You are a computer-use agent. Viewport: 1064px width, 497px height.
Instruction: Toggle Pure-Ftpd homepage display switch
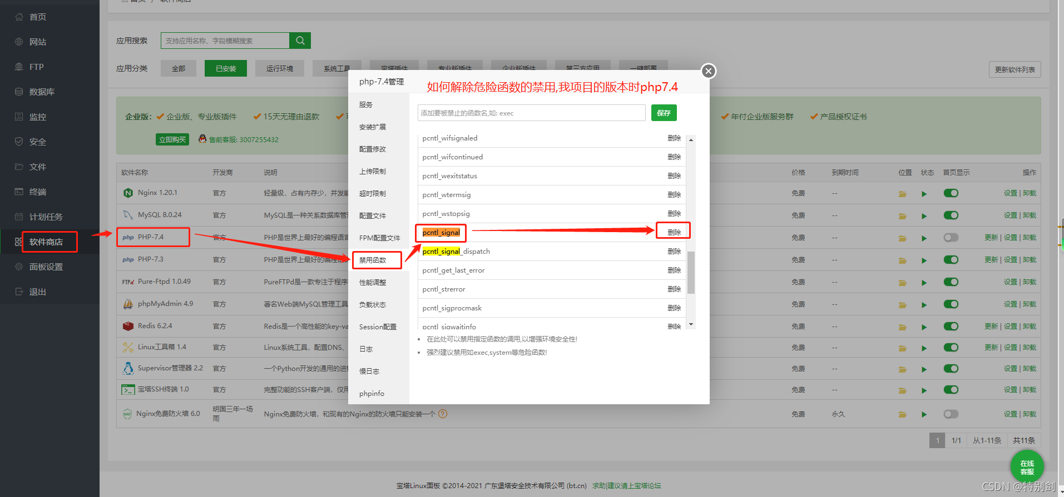coord(951,282)
